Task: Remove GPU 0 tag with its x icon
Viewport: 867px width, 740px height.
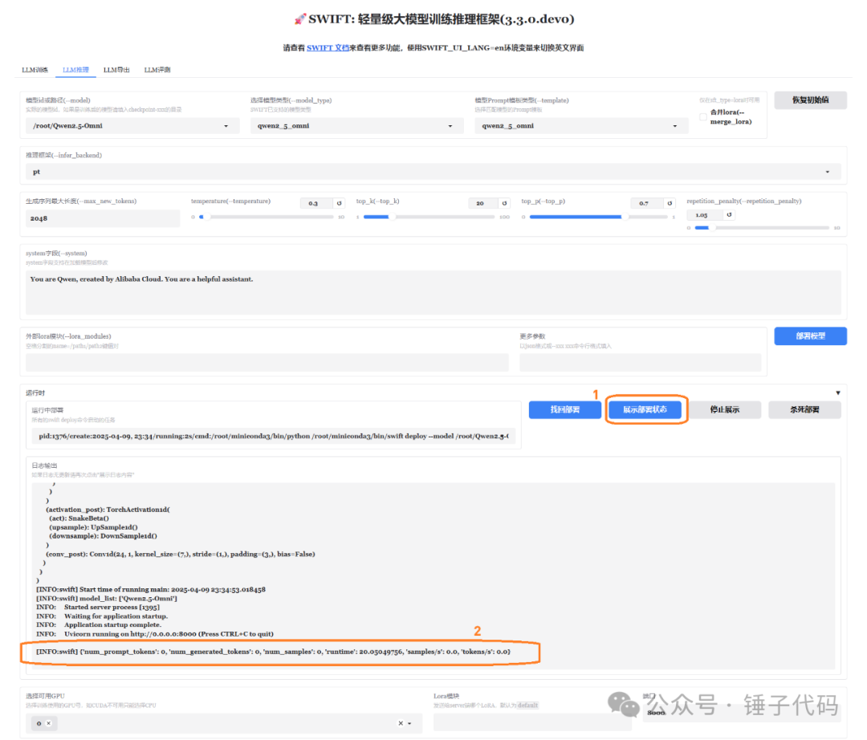Action: click(x=49, y=723)
